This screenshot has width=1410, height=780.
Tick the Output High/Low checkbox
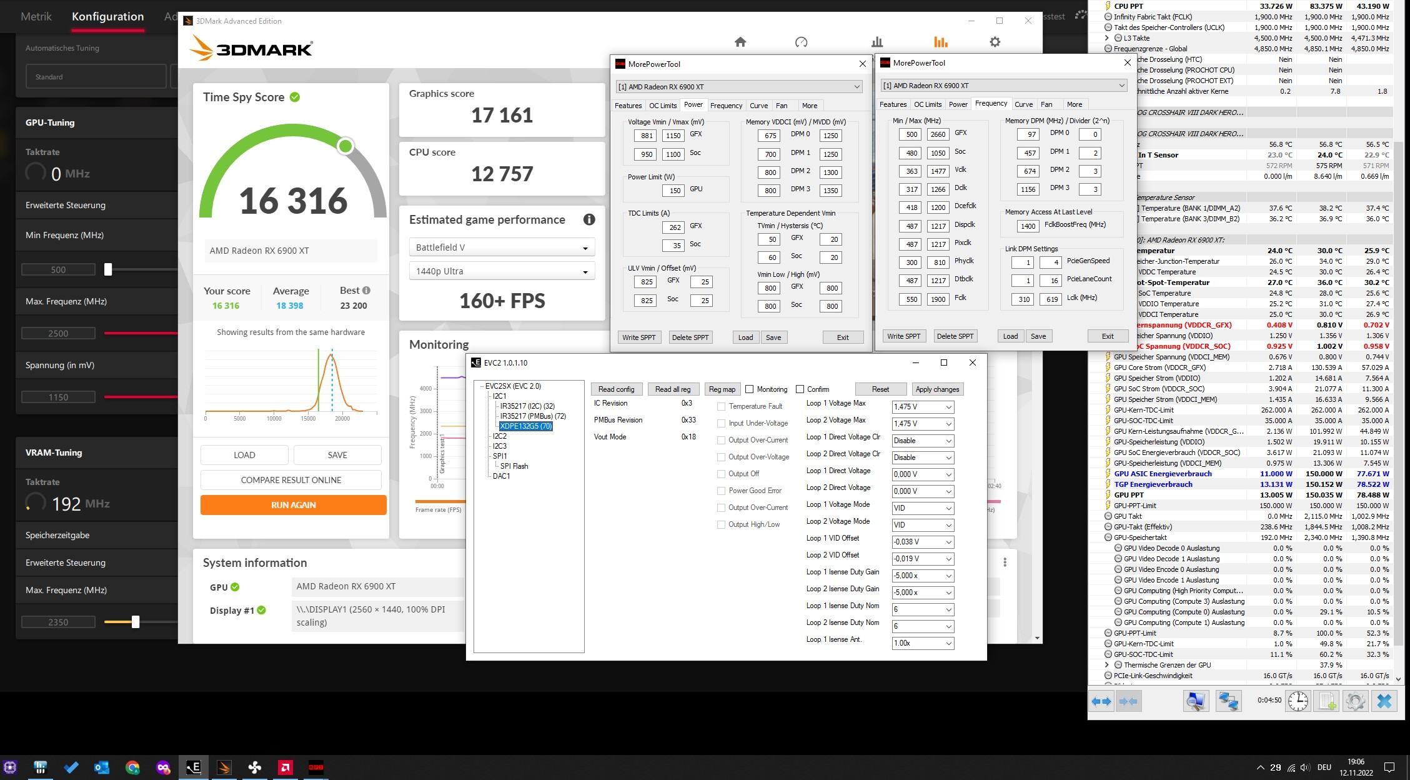coord(721,524)
